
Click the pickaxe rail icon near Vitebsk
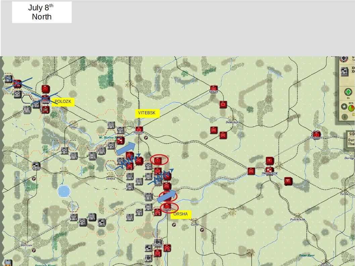[146, 137]
